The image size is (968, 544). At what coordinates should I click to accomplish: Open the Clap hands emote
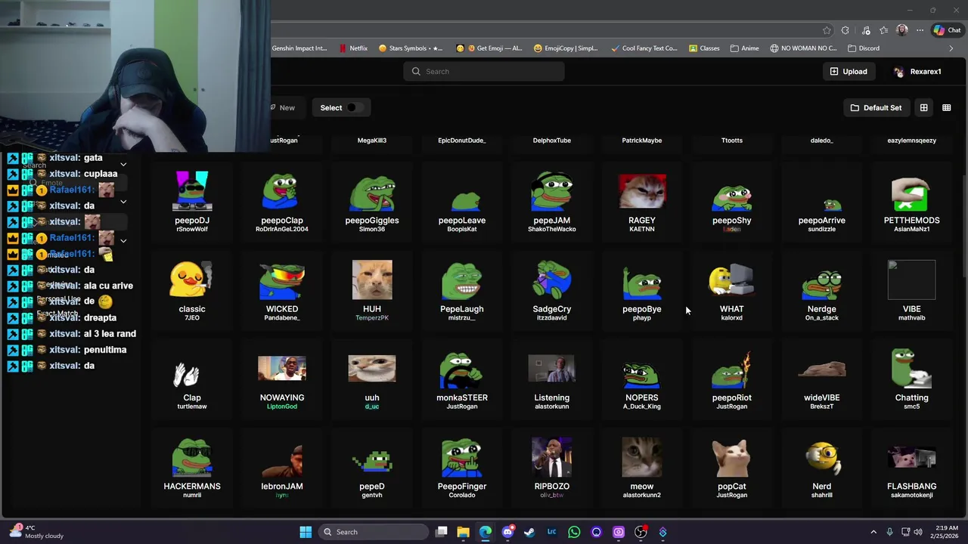pyautogui.click(x=186, y=375)
